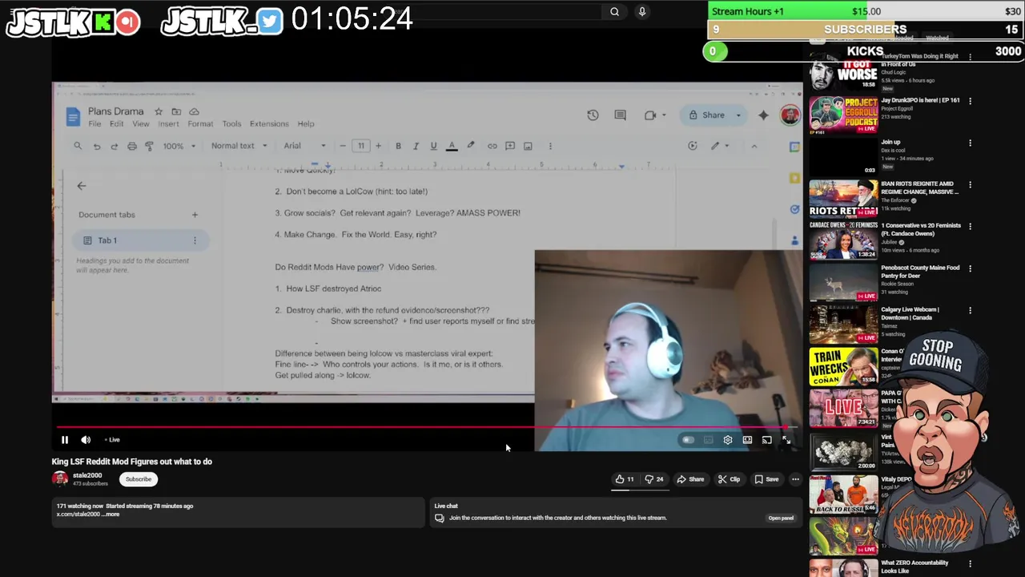Increase the font size with plus
Screen dimensions: 1025x577
pyautogui.click(x=378, y=146)
